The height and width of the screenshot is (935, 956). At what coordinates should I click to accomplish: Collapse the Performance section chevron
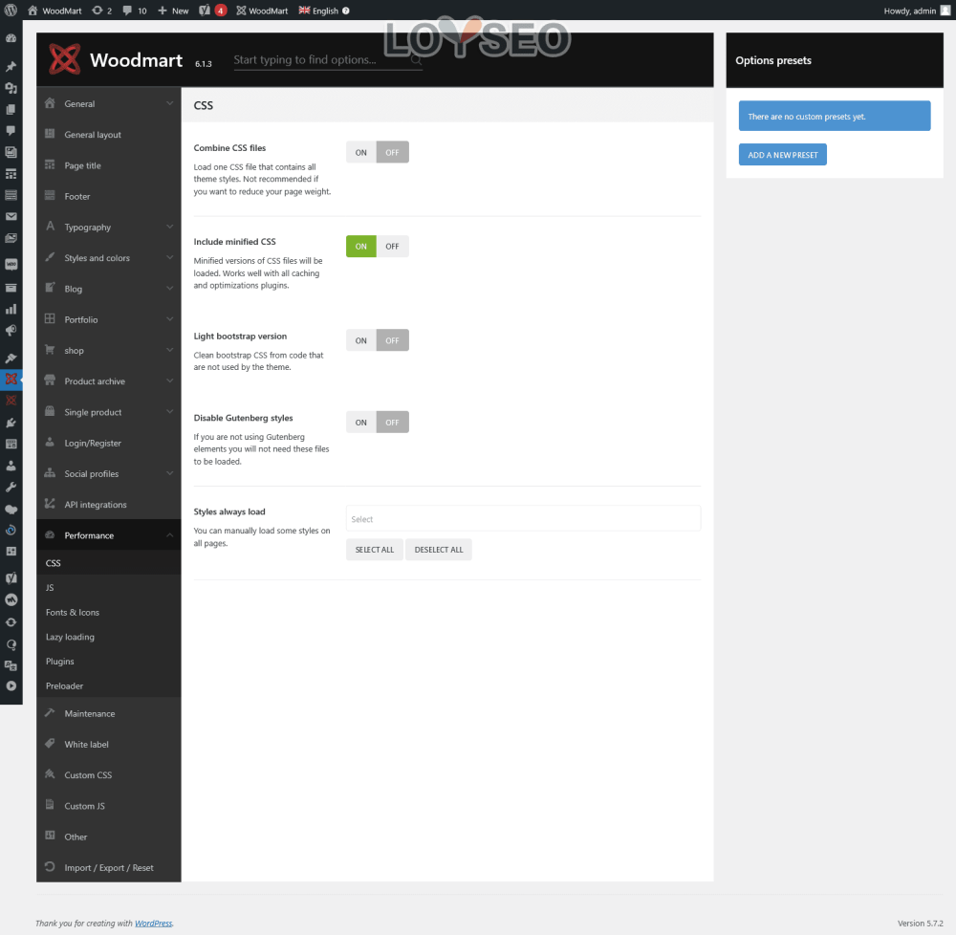tap(169, 535)
